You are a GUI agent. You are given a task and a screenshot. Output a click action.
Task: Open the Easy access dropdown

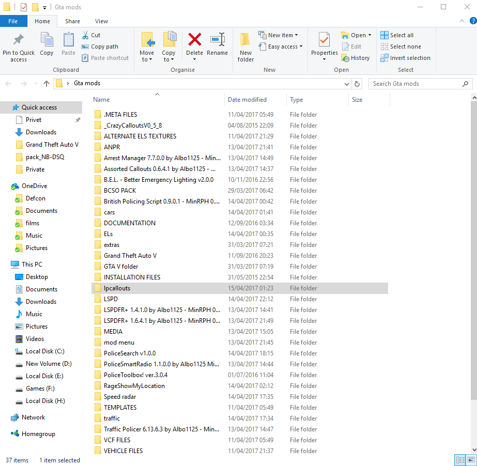(281, 46)
